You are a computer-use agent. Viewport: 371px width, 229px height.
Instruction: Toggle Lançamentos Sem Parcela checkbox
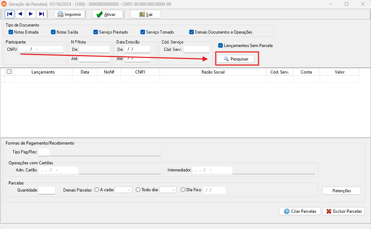point(221,45)
